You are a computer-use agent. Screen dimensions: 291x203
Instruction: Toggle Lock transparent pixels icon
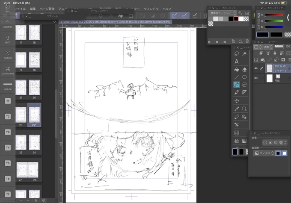click(x=282, y=53)
